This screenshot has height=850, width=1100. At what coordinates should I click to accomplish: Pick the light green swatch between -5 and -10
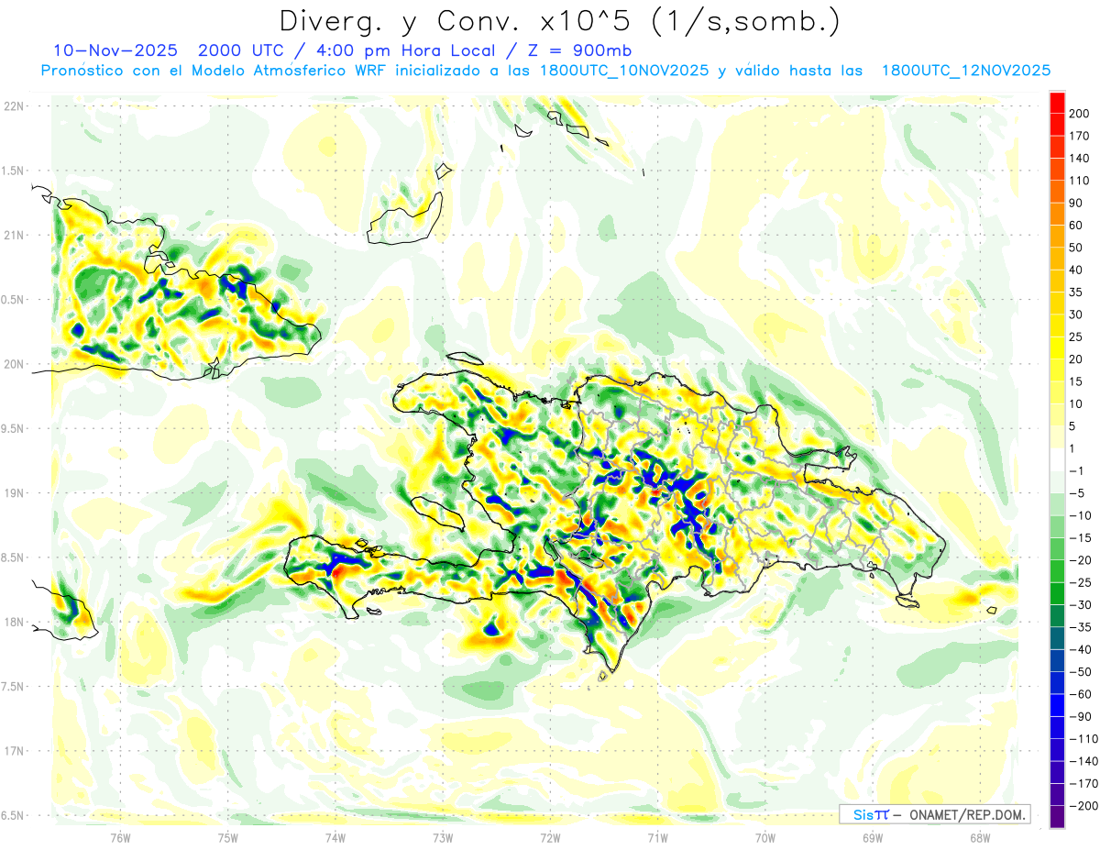click(x=1058, y=504)
